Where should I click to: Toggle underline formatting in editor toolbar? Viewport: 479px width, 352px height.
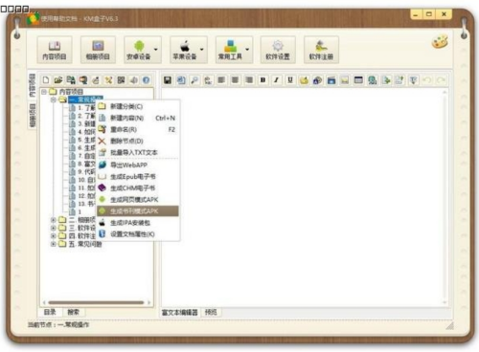click(290, 80)
